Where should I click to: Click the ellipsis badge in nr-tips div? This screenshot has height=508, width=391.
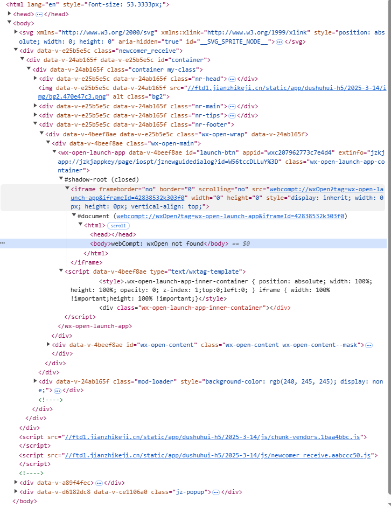[x=232, y=116]
